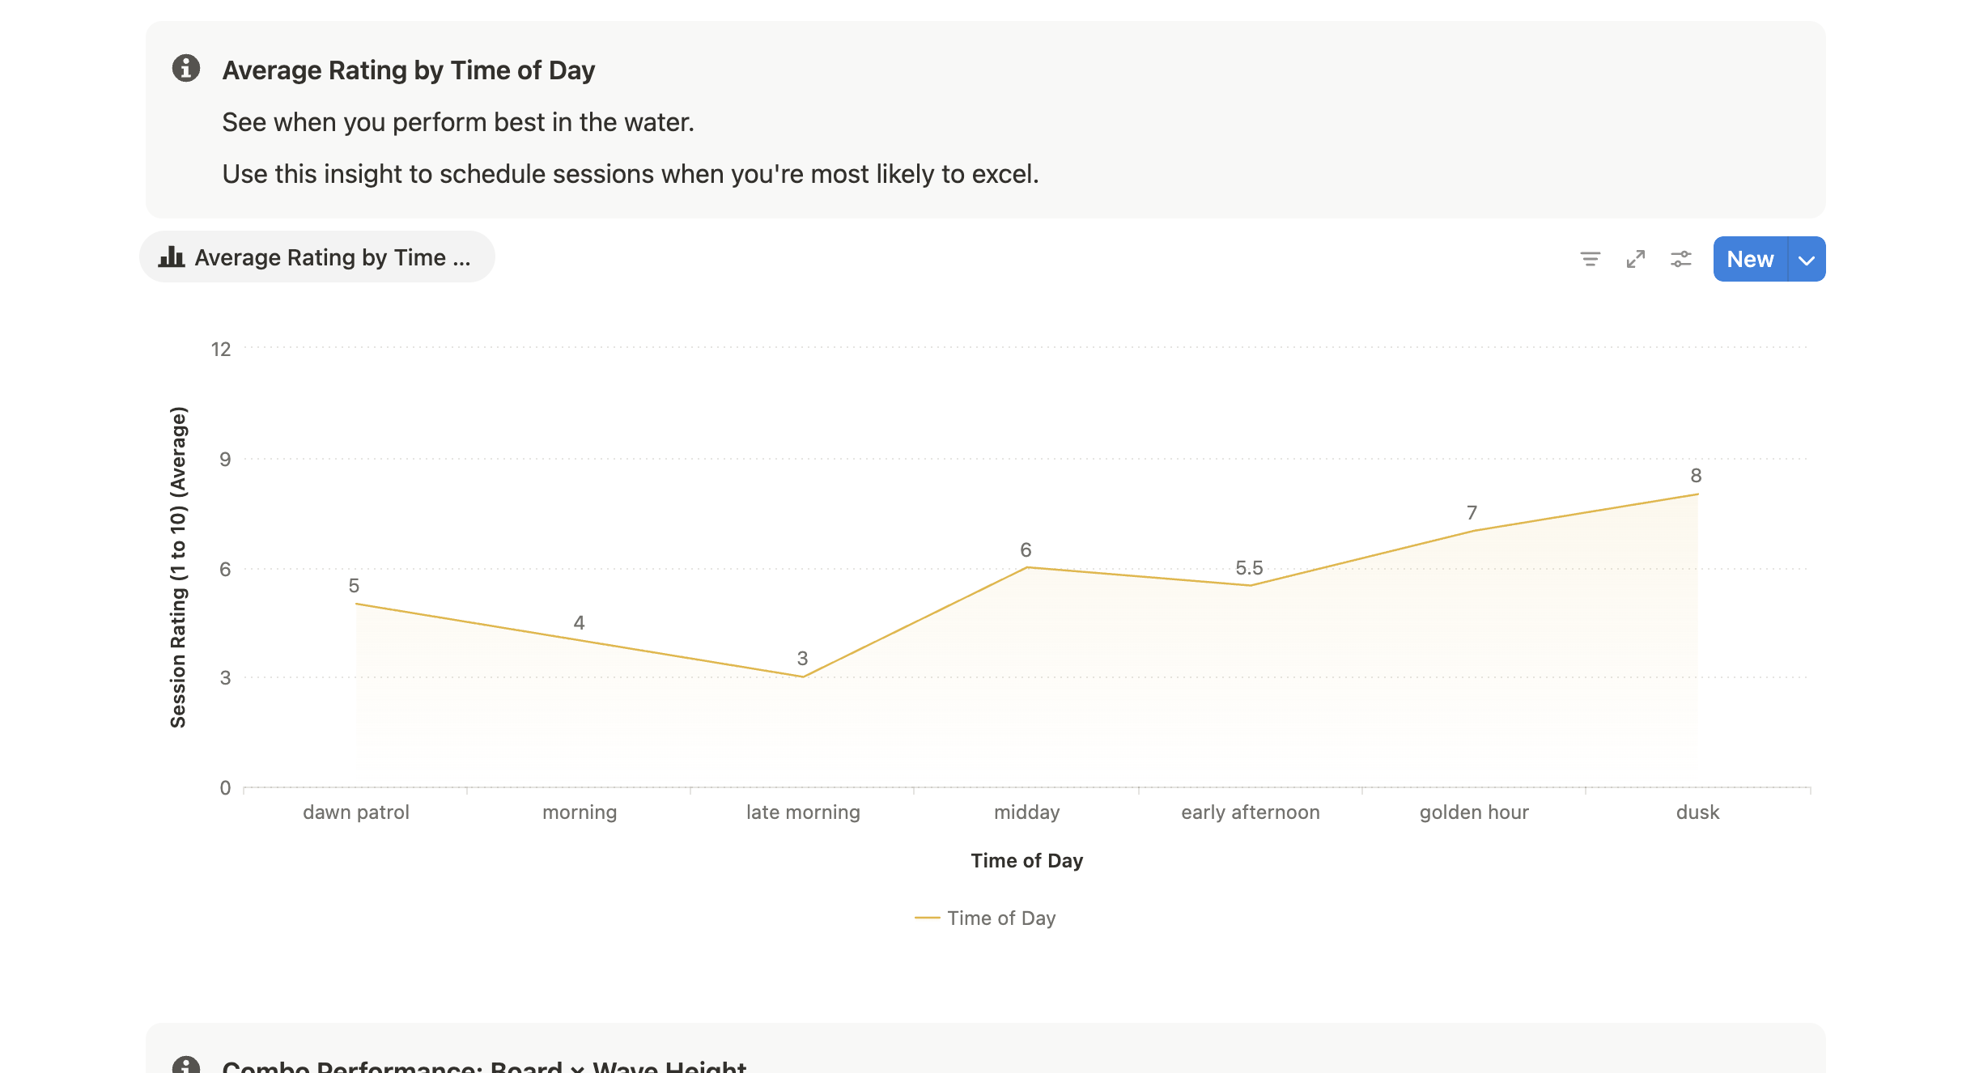
Task: Click the midday data point labeled 6
Action: point(1026,568)
